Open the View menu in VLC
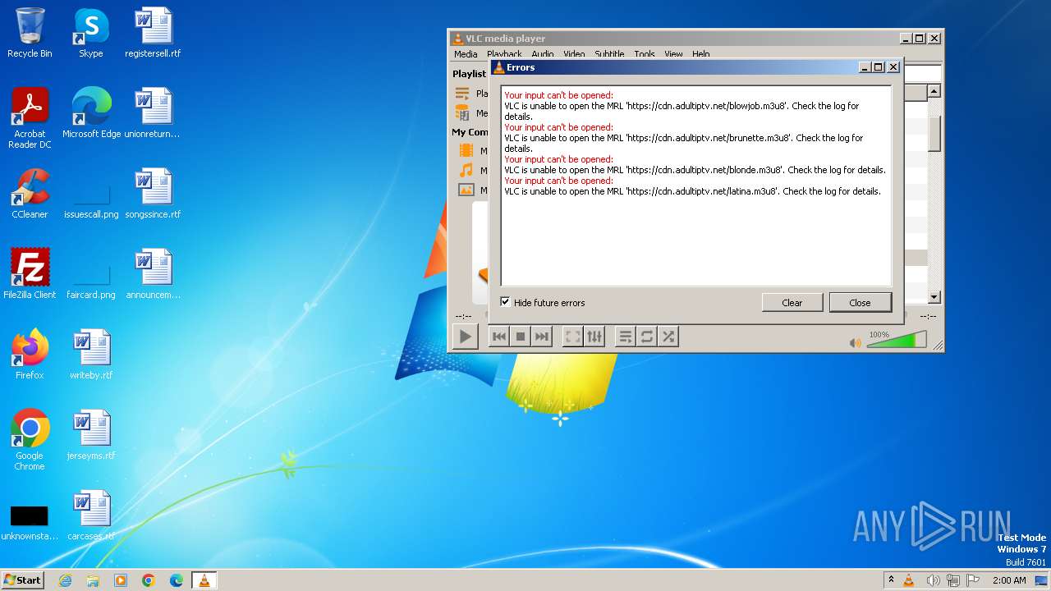 pos(673,54)
